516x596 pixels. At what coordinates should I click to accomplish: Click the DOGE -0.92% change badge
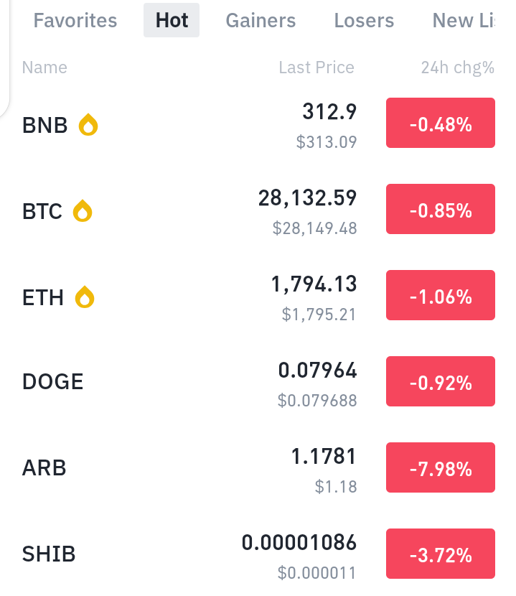pos(441,381)
